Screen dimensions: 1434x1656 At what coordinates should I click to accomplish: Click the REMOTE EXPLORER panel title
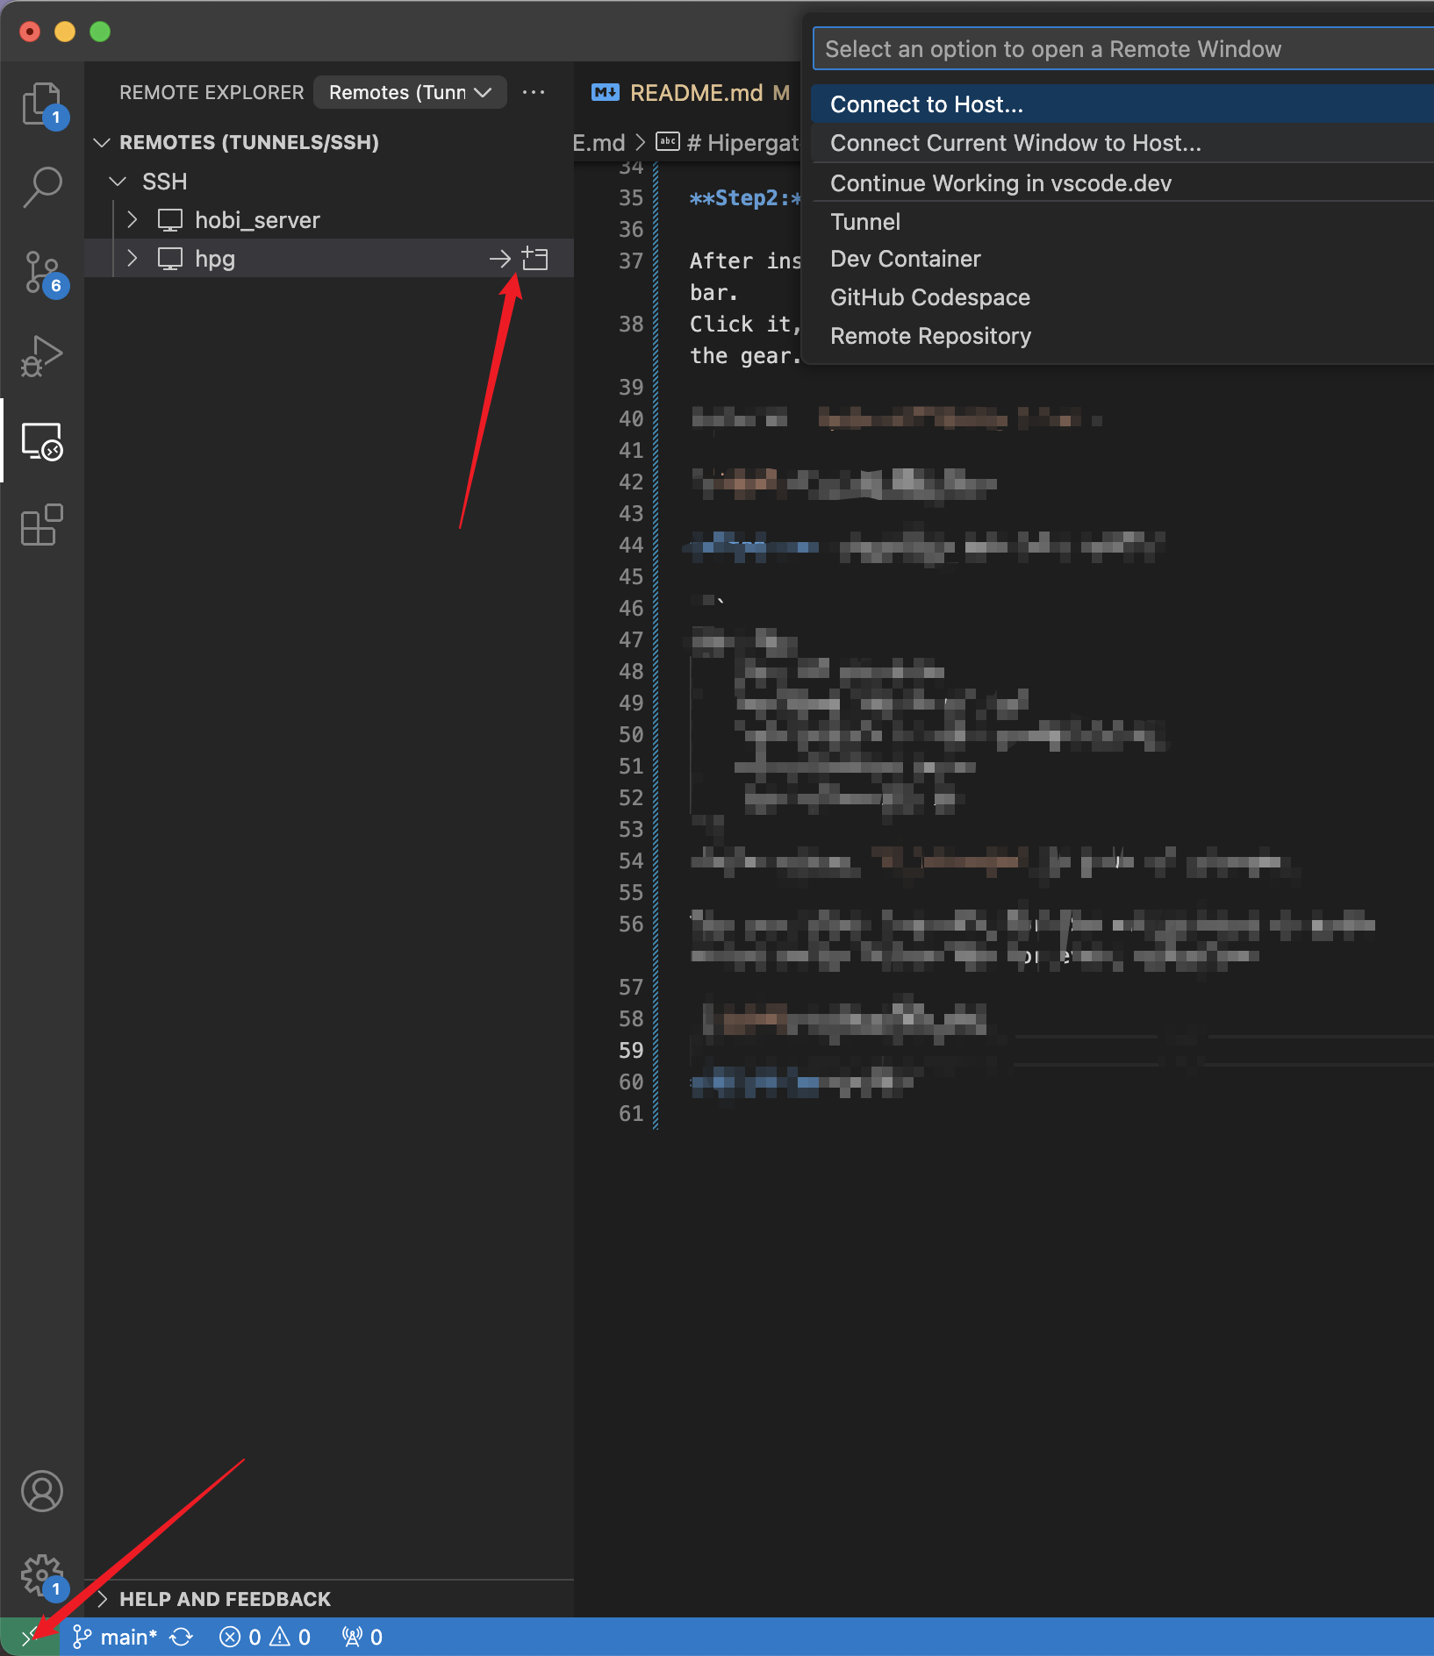click(x=212, y=92)
